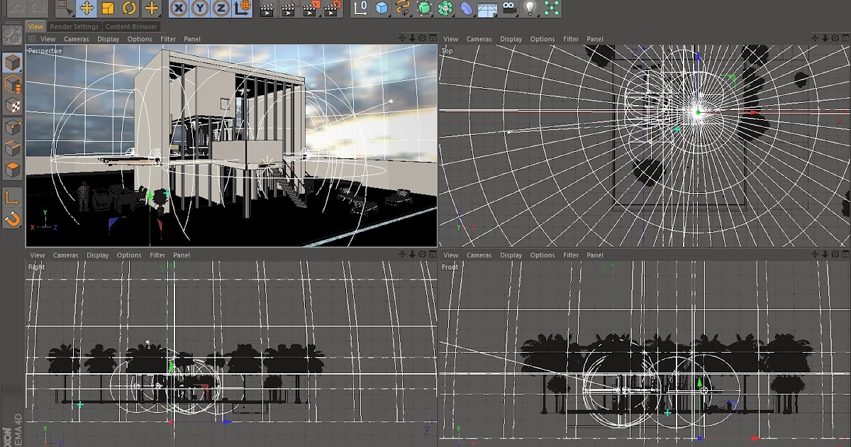The width and height of the screenshot is (851, 447).
Task: Switch to Content Browser tab
Action: click(131, 27)
